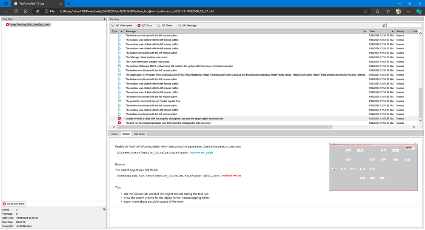Open the Call Stack tab
The height and width of the screenshot is (230, 425).
coord(140,134)
